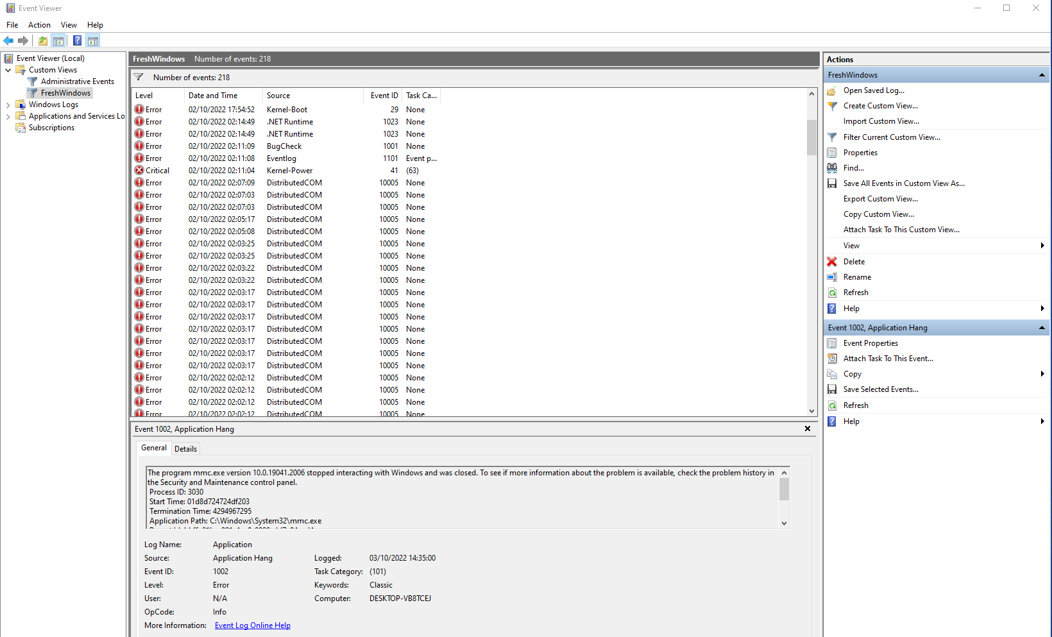Click the Create Custom View funnel icon
1052x637 pixels.
(832, 106)
